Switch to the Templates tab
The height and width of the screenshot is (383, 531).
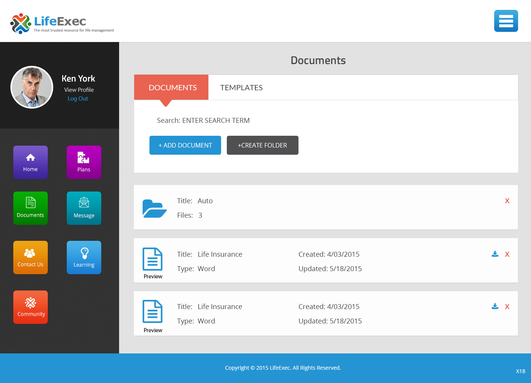click(241, 88)
